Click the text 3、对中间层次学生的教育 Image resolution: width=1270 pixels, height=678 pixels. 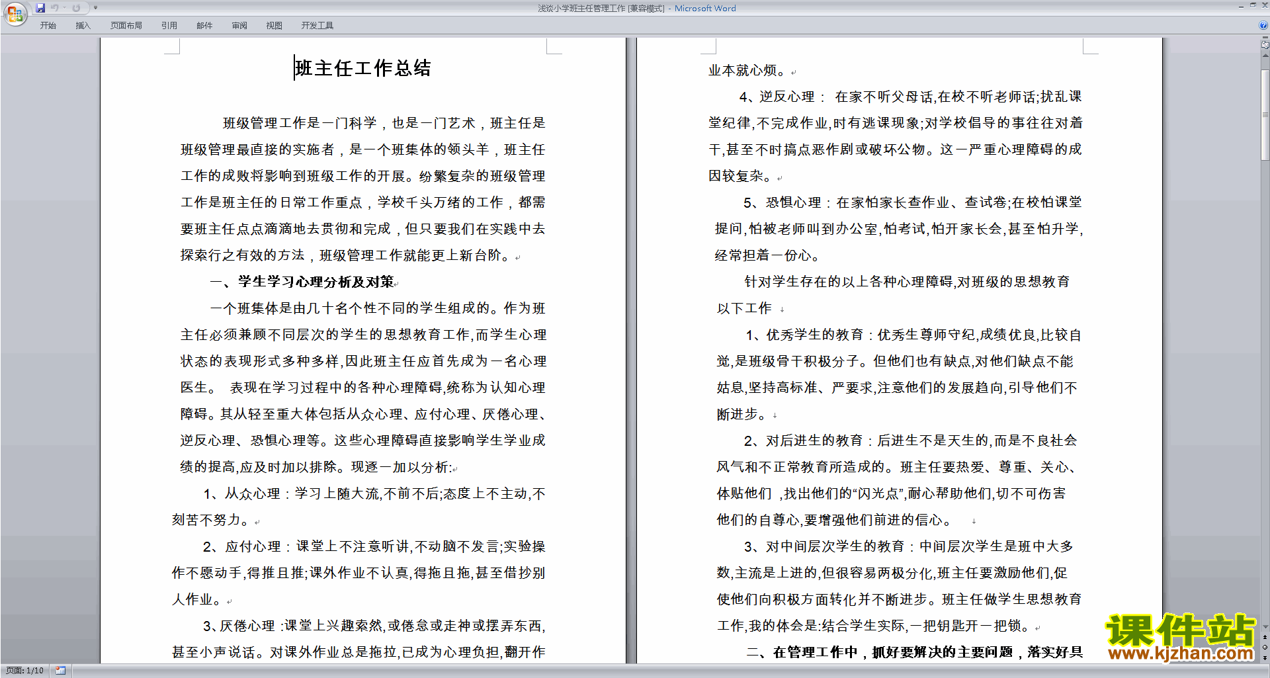(824, 546)
